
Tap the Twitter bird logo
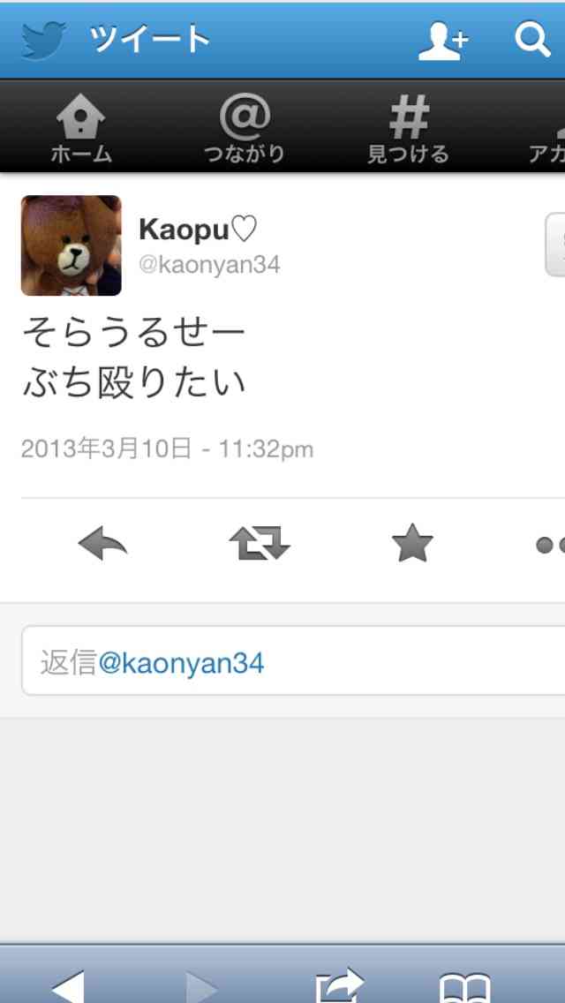coord(43,41)
